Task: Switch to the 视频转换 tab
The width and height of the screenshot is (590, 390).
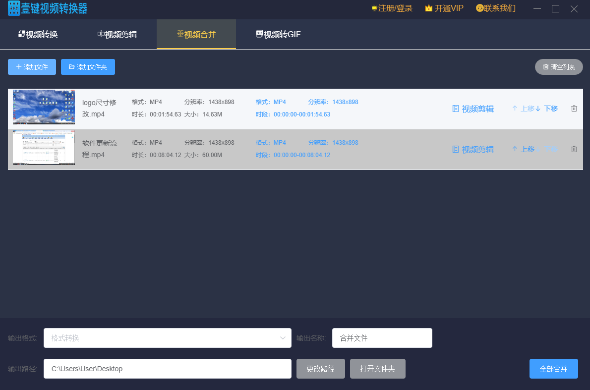Action: 38,34
